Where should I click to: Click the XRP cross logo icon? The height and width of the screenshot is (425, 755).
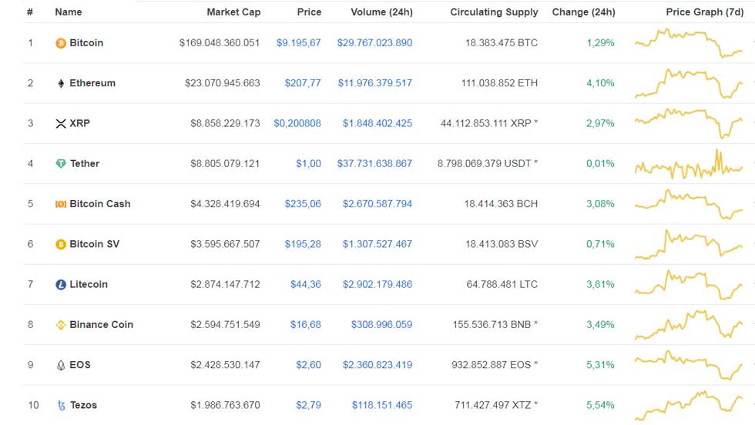[61, 124]
